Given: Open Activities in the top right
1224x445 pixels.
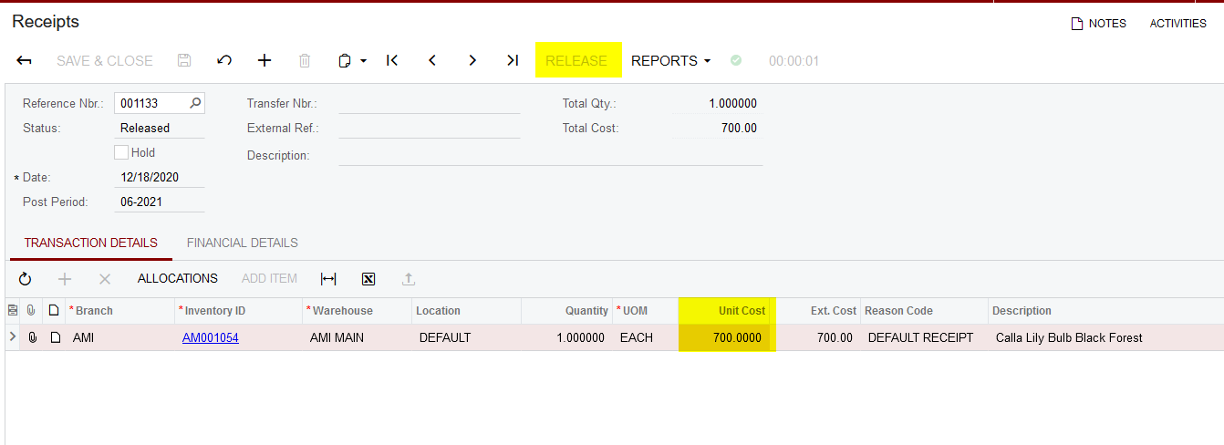Looking at the screenshot, I should point(1177,24).
